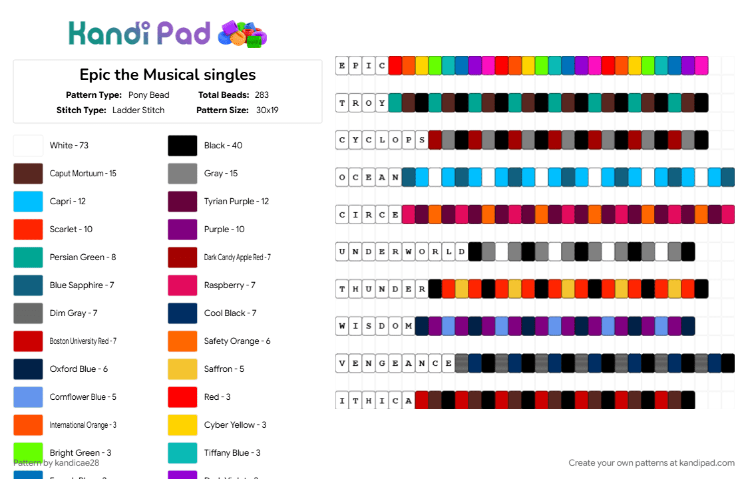This screenshot has height=479, width=748.
Task: Click the first I bead in ITHICA row
Action: click(x=342, y=400)
